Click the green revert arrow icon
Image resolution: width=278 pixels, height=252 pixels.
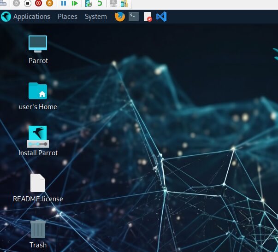(x=100, y=3)
